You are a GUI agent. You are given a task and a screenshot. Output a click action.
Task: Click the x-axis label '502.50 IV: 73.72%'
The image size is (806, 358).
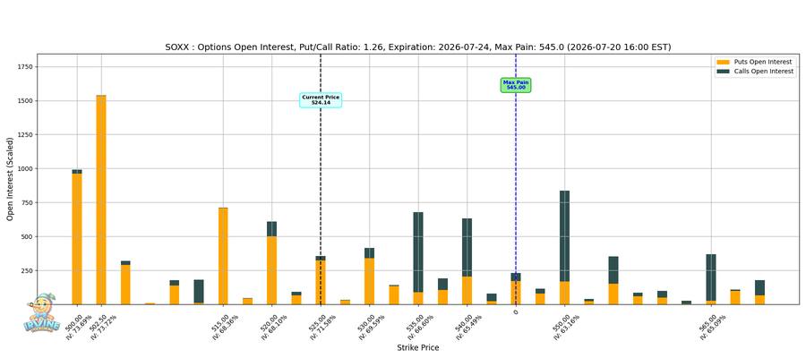(102, 327)
